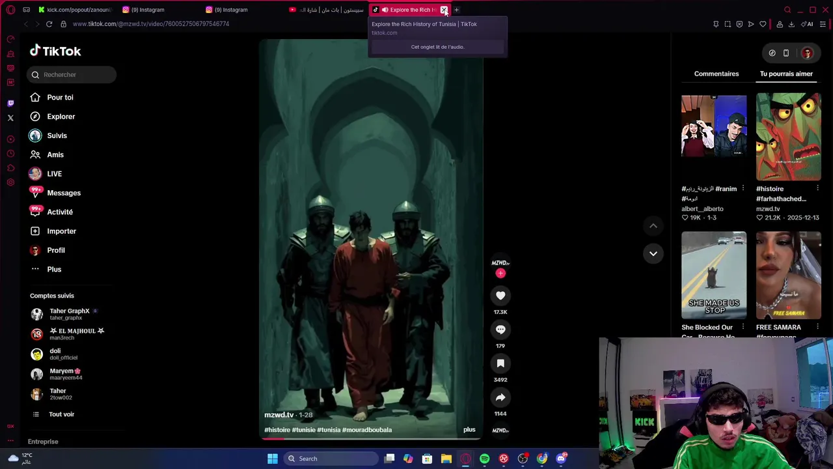833x469 pixels.
Task: Open Twitch in the Opera sidebar
Action: click(x=10, y=103)
